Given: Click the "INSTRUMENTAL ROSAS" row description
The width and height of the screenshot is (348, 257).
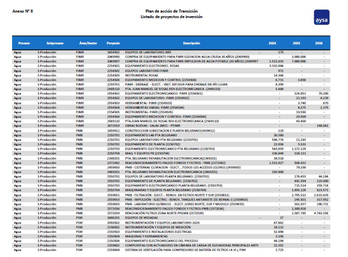Looking at the screenshot, I should pyautogui.click(x=141, y=75).
